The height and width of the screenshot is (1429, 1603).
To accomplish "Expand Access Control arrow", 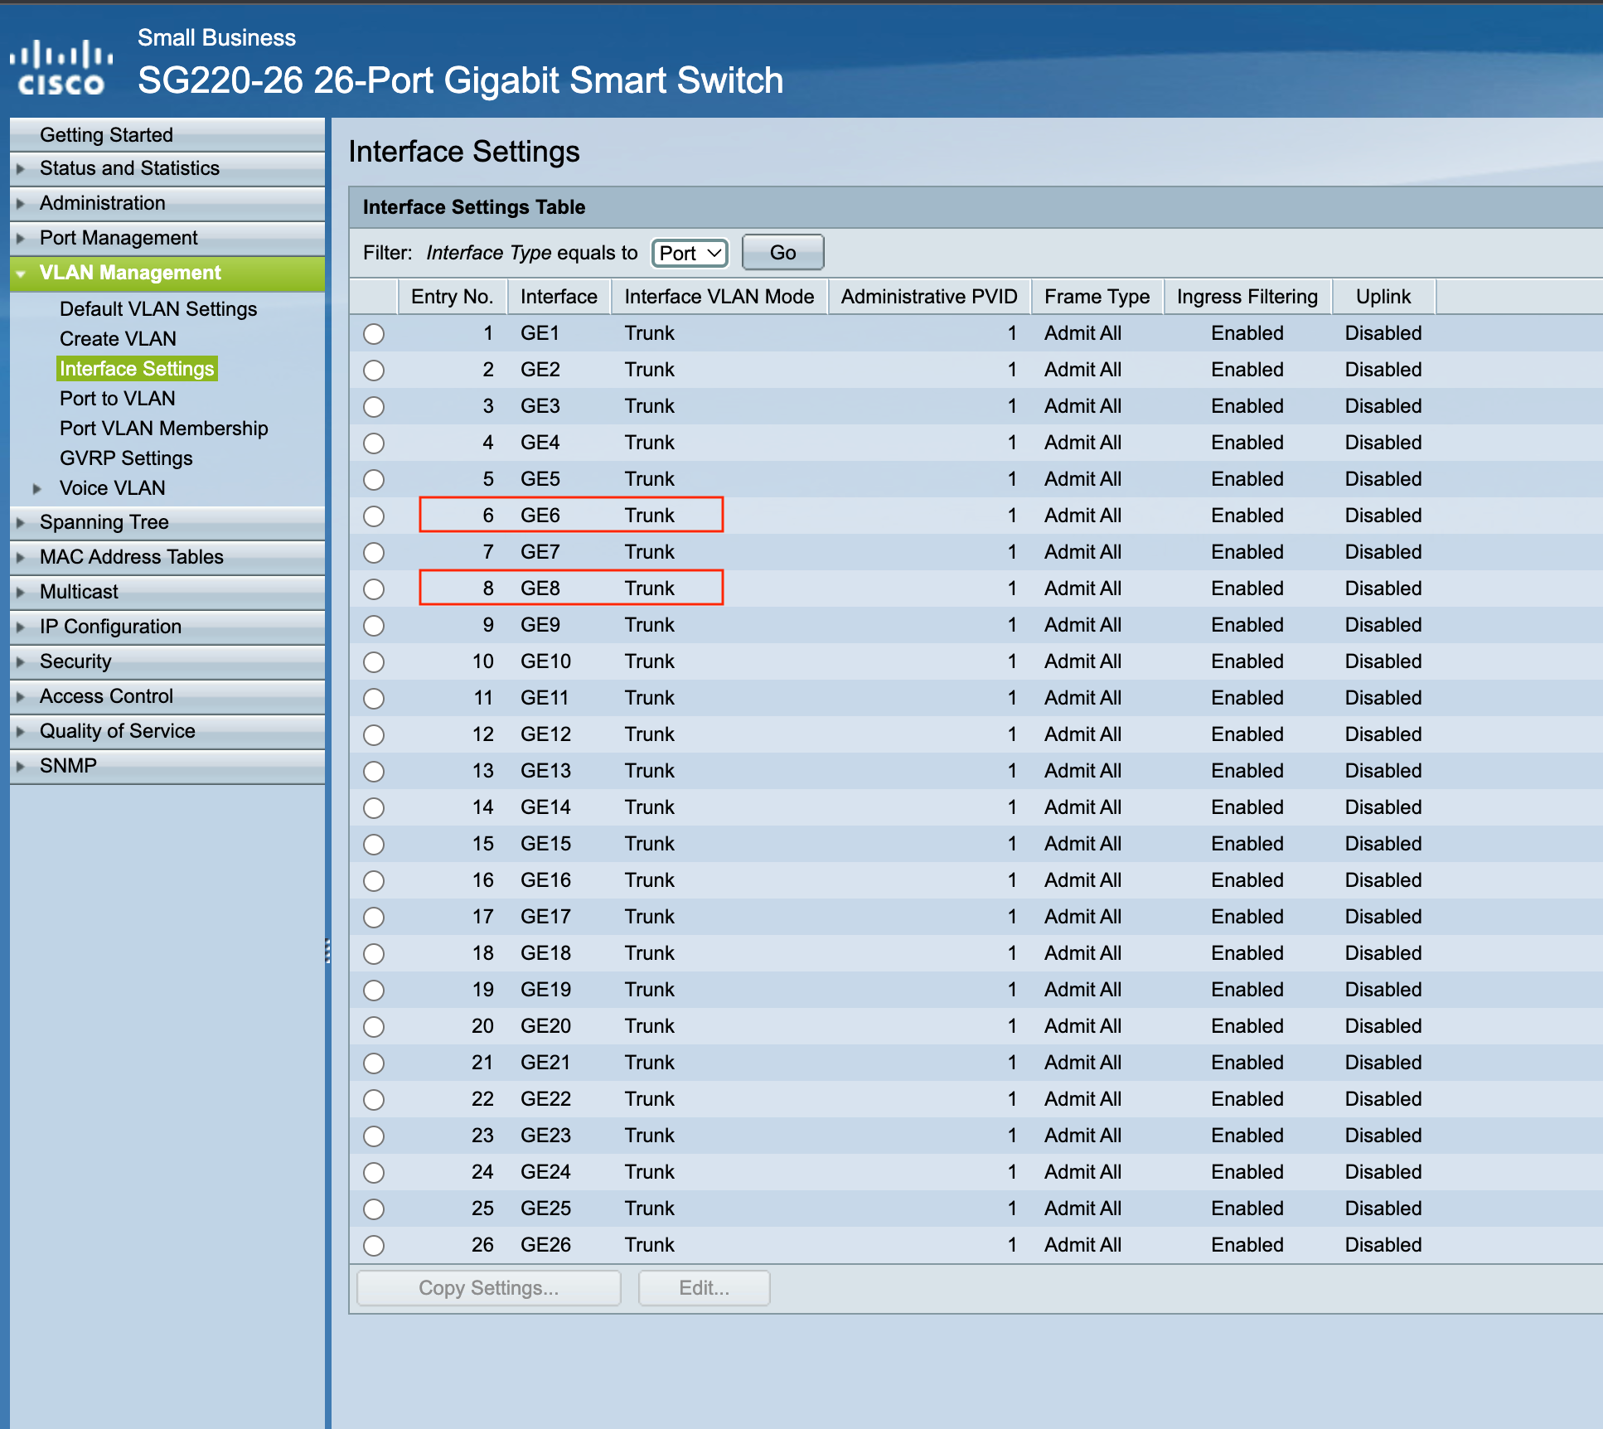I will tap(21, 697).
